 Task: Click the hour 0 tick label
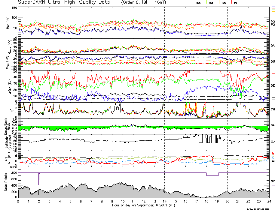click(18, 201)
